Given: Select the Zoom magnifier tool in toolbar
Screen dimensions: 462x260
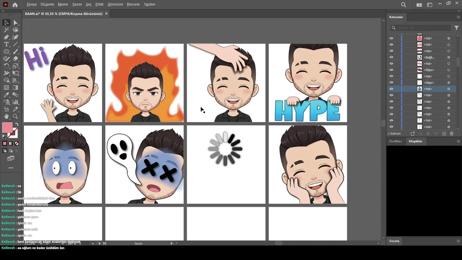Looking at the screenshot, I should [x=16, y=116].
